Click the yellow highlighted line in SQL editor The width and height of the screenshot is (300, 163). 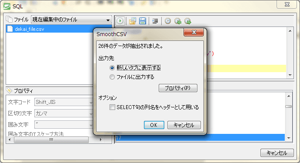click(247, 69)
